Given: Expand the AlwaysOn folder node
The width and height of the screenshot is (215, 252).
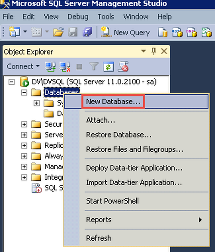Looking at the screenshot, I should pyautogui.click(x=24, y=156).
